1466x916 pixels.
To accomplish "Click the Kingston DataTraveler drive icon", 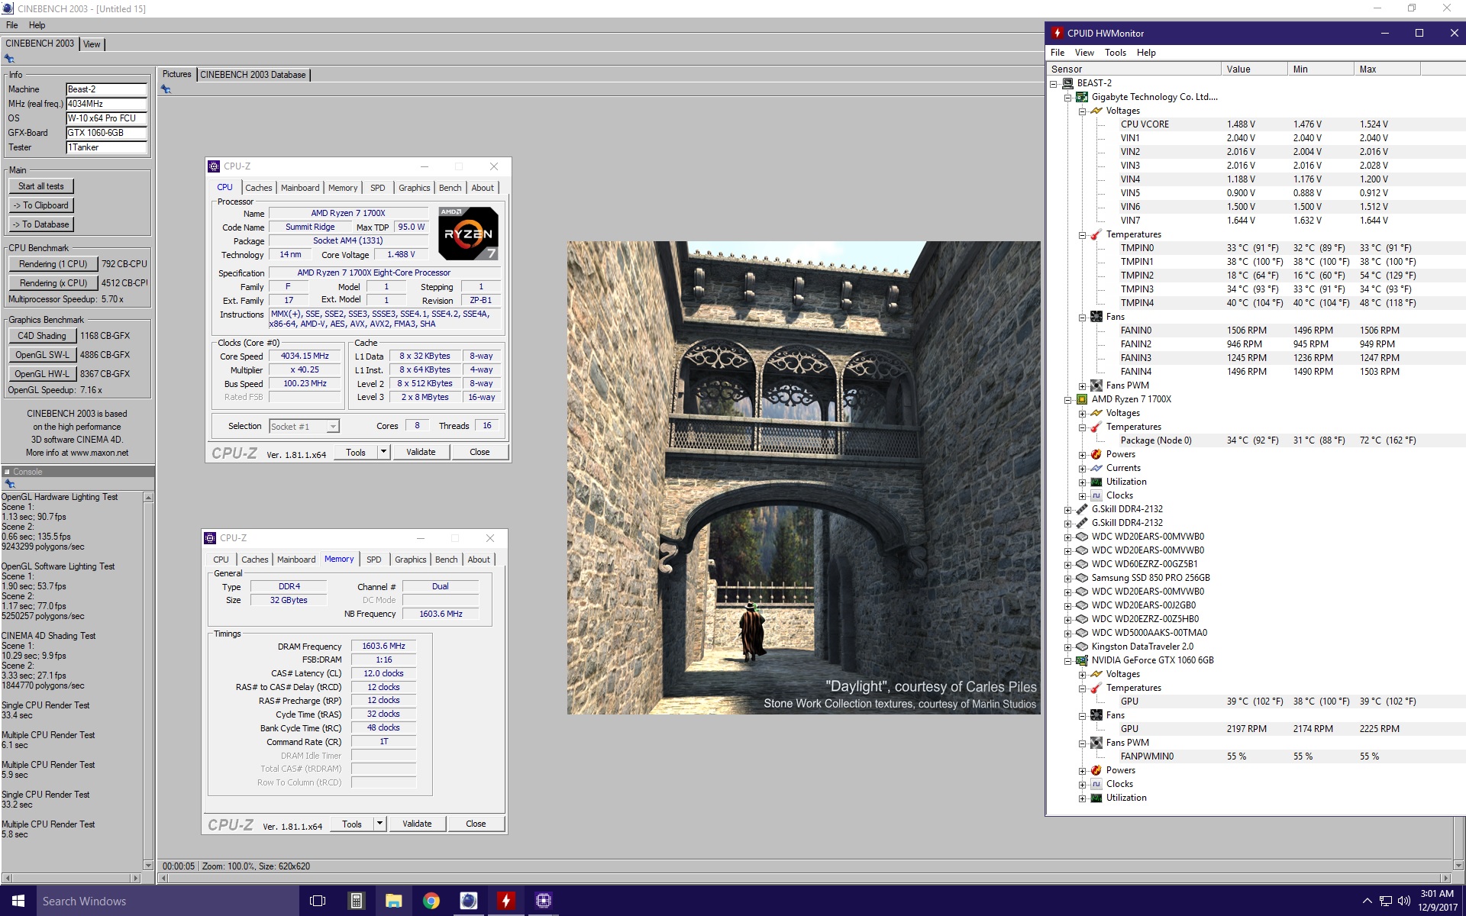I will (1082, 647).
